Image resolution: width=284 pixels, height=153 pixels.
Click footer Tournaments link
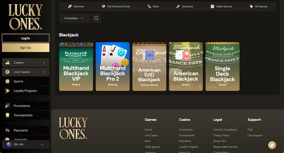[187, 135]
